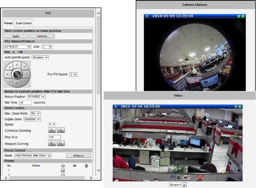Select the Preset tab
The height and width of the screenshot is (188, 256).
coord(8,23)
